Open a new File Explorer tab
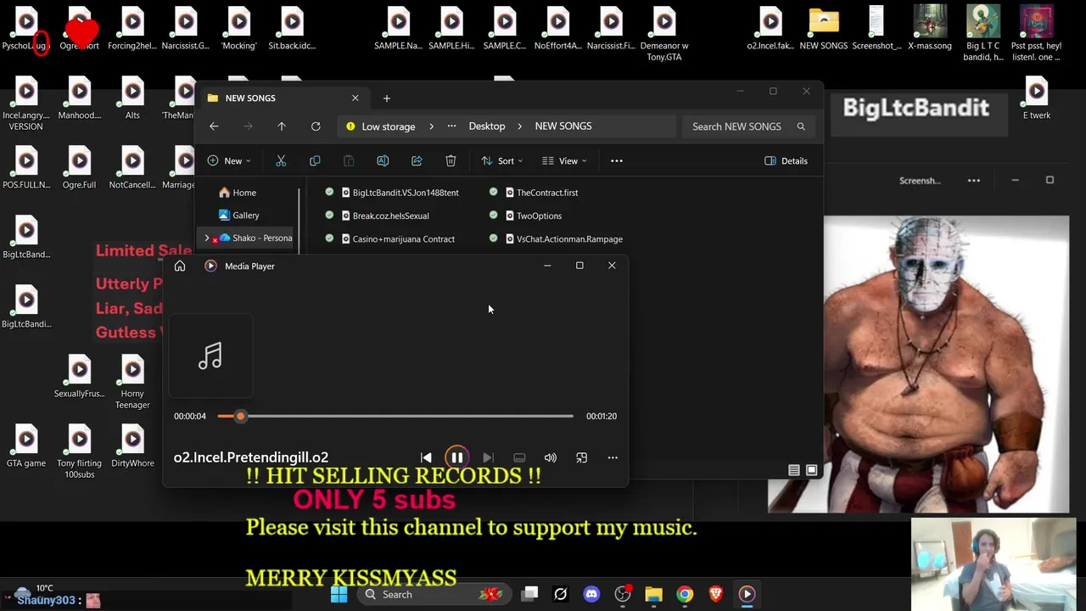The image size is (1086, 611). point(387,98)
